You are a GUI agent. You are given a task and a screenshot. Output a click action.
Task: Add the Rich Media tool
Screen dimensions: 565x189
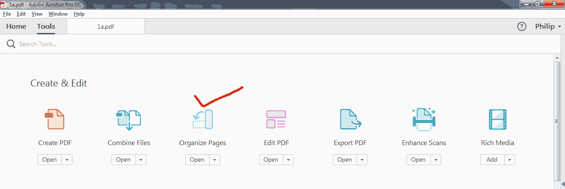[x=492, y=159]
